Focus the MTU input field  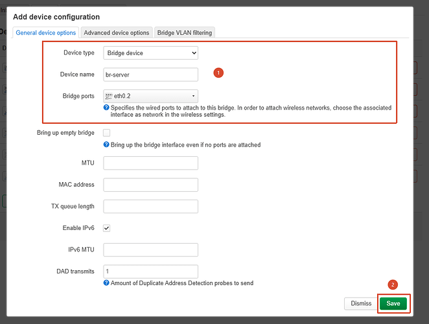[x=151, y=163]
